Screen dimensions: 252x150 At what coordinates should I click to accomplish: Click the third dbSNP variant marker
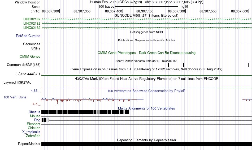(x=208, y=65)
